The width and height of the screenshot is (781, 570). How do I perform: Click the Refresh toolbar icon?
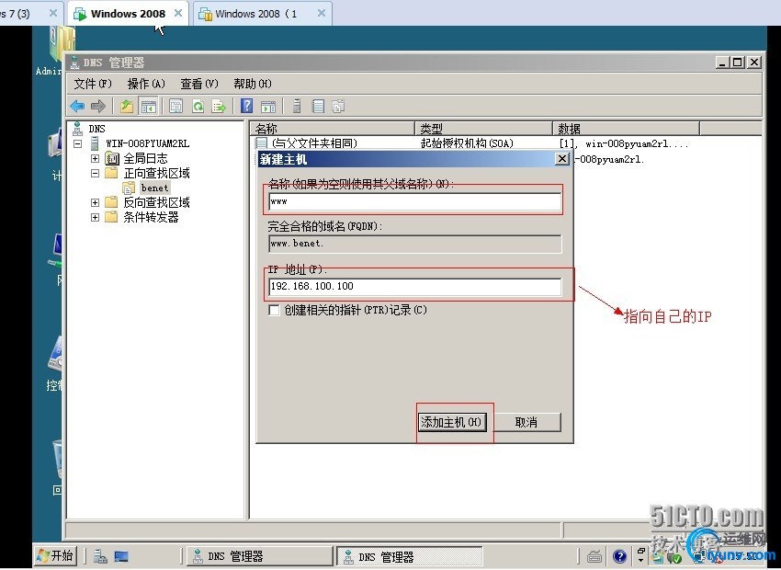(x=198, y=106)
